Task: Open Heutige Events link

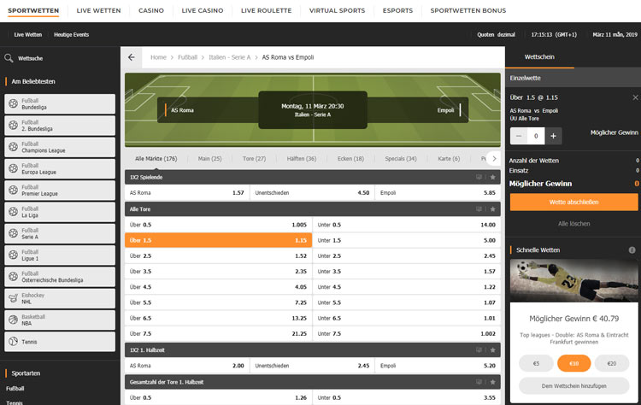Action: (x=71, y=35)
